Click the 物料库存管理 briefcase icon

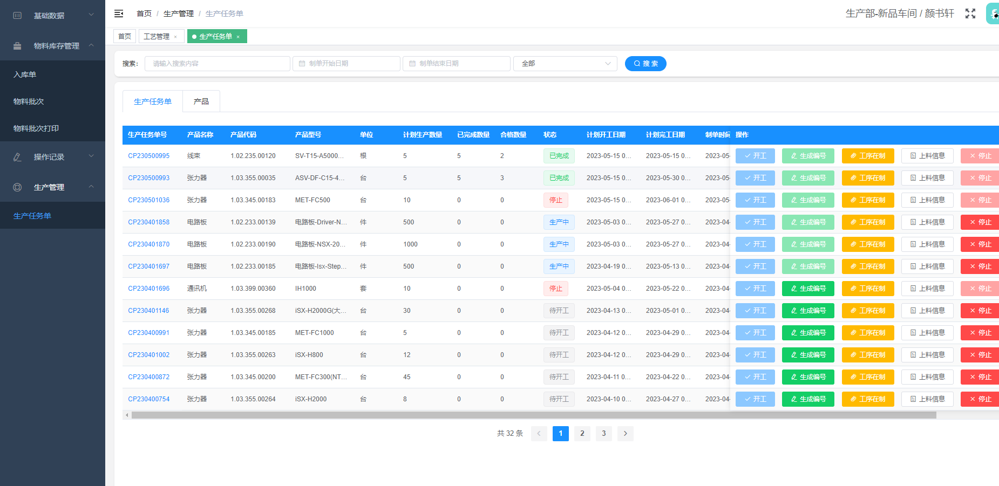coord(17,46)
